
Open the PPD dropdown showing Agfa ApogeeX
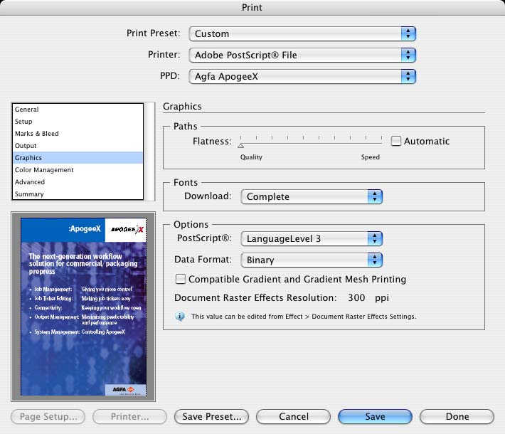coord(302,76)
